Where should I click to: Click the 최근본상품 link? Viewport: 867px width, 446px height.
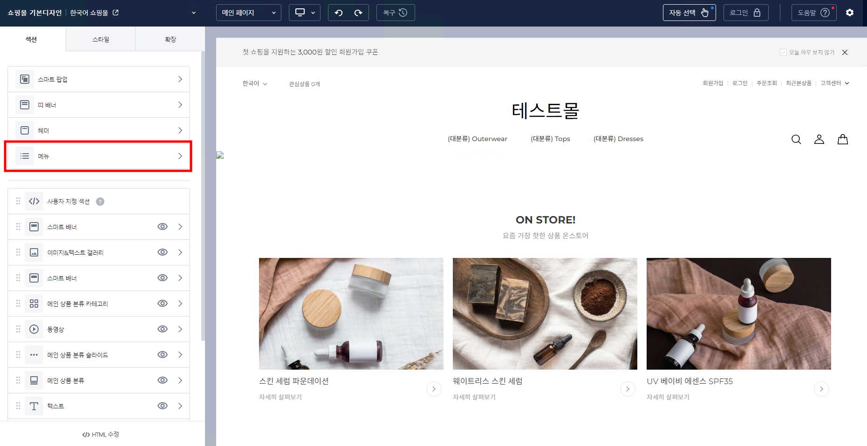pyautogui.click(x=799, y=83)
